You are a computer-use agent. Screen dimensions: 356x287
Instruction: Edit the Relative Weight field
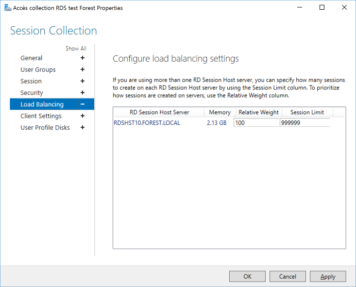point(256,123)
